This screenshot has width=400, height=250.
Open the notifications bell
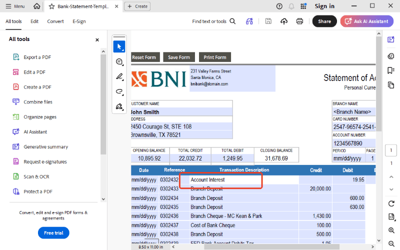pos(291,6)
